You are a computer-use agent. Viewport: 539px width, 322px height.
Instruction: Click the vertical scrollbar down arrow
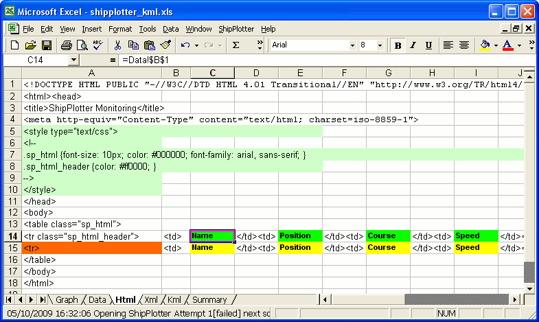click(x=529, y=289)
